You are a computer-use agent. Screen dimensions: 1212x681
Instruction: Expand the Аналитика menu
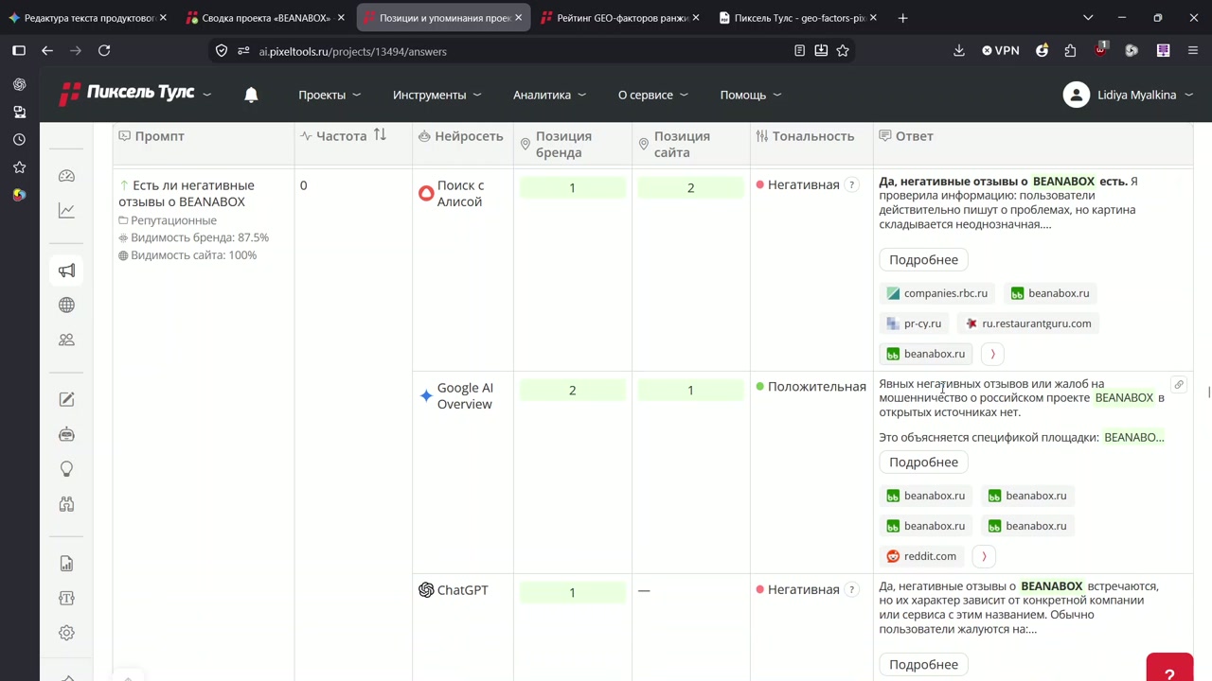550,95
